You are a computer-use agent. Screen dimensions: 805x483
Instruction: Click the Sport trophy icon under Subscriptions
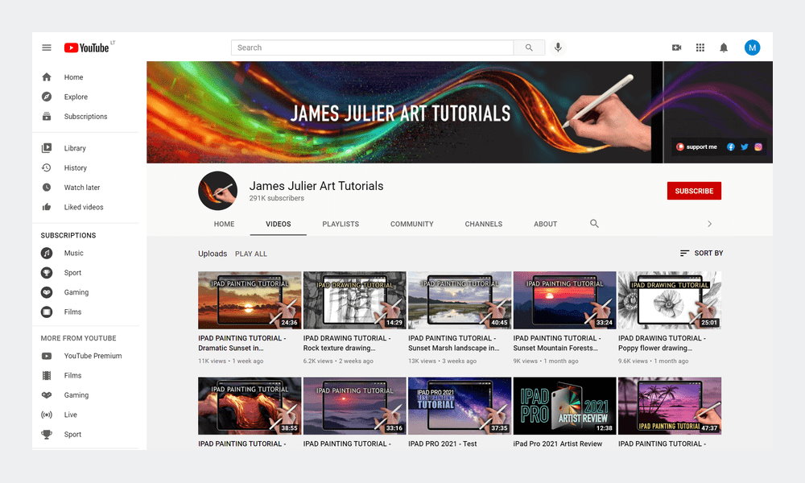(47, 273)
